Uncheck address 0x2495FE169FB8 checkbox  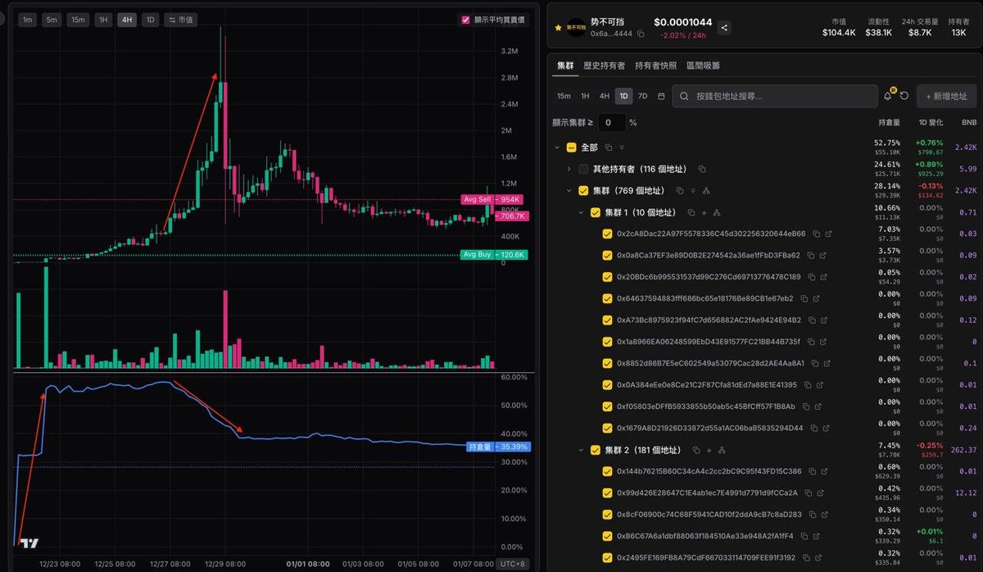tap(607, 557)
